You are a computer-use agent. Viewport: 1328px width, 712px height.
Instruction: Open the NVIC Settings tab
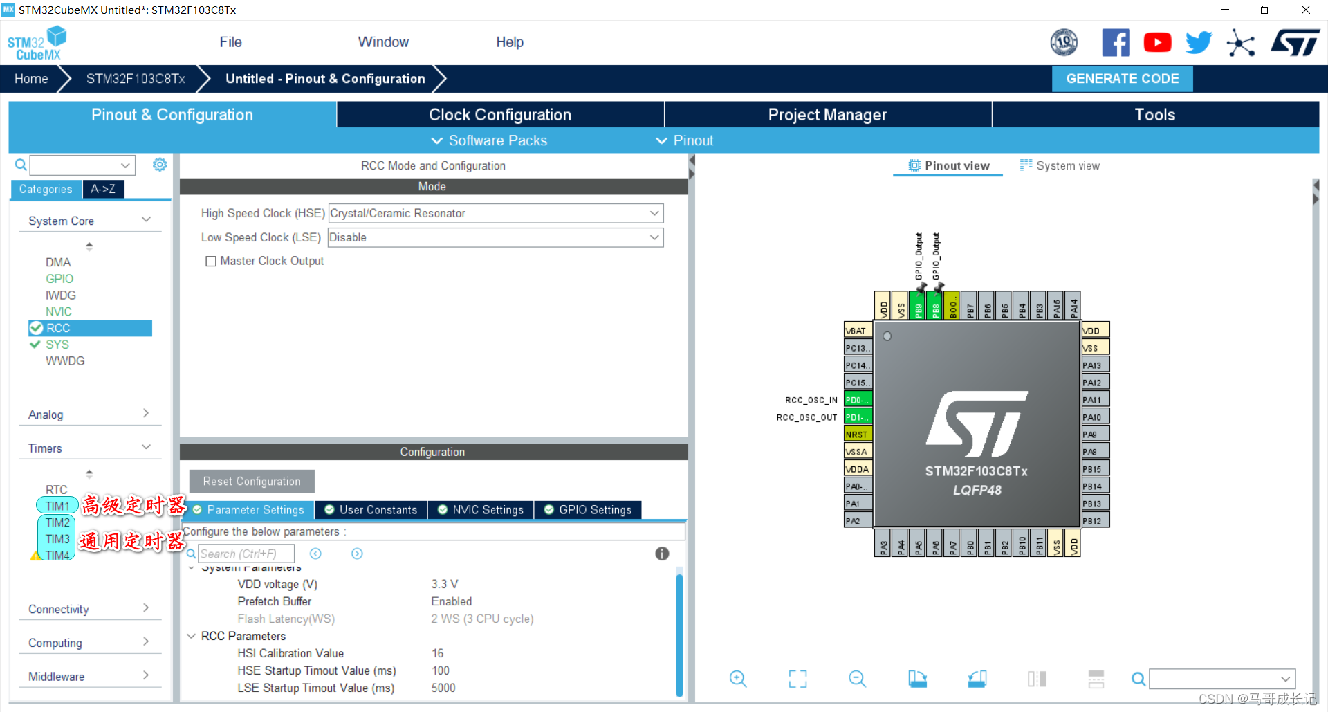(x=481, y=510)
